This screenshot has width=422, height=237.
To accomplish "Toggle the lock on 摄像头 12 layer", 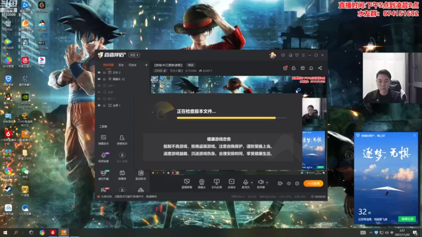I will click(x=104, y=79).
